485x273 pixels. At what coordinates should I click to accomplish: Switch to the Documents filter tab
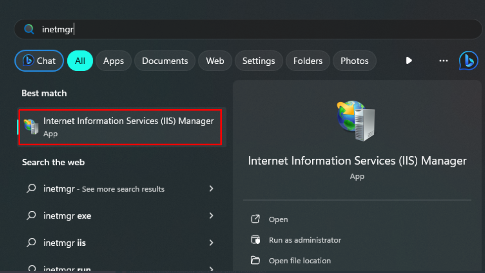coord(165,61)
